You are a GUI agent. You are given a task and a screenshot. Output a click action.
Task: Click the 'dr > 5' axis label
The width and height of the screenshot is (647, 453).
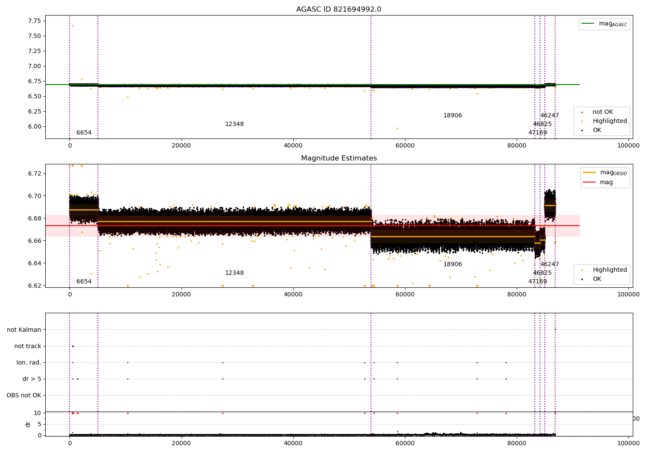[32, 379]
